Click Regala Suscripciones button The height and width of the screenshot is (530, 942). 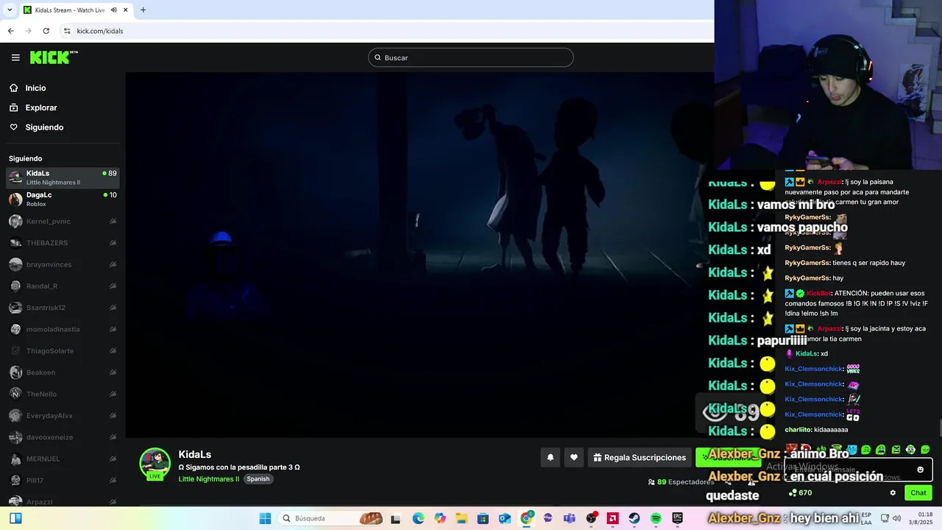tap(639, 457)
